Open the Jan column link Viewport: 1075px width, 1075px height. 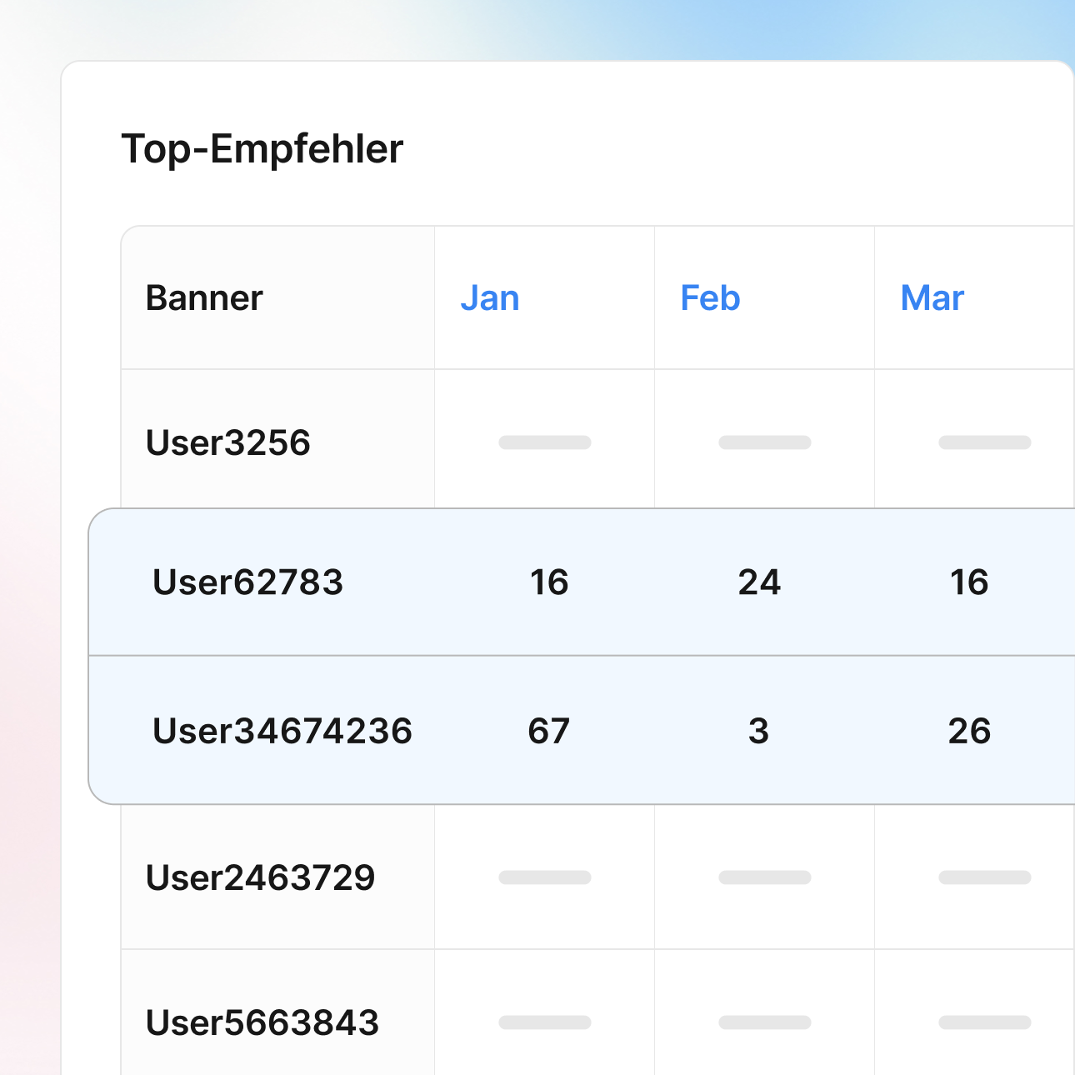[x=490, y=298]
